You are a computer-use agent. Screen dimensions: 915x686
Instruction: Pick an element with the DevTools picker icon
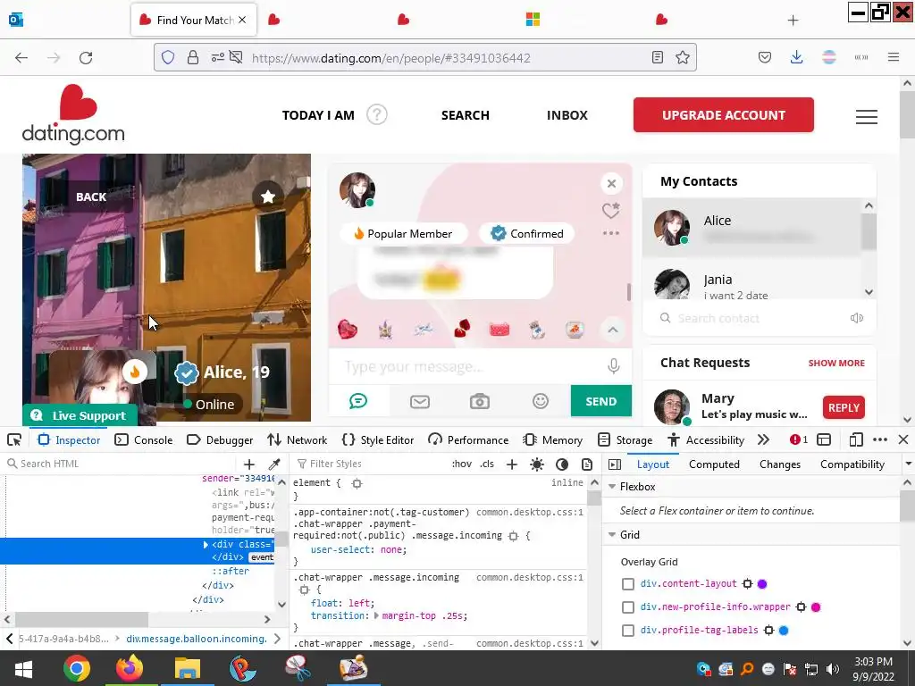(x=14, y=439)
